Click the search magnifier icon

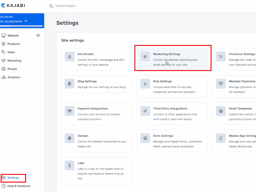[x=51, y=6]
